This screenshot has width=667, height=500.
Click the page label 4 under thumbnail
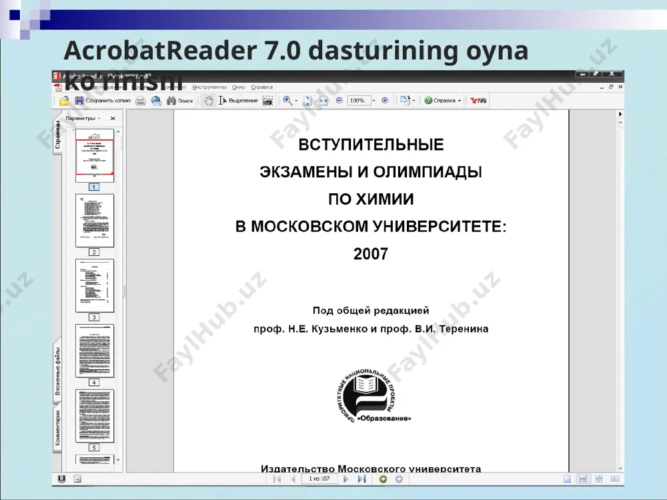[94, 382]
